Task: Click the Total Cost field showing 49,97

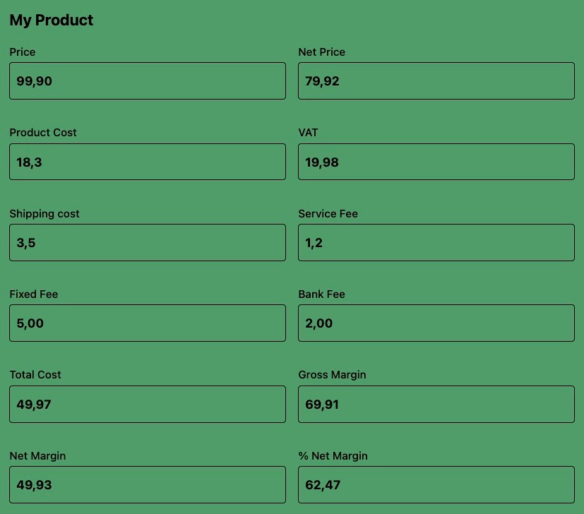Action: (147, 403)
